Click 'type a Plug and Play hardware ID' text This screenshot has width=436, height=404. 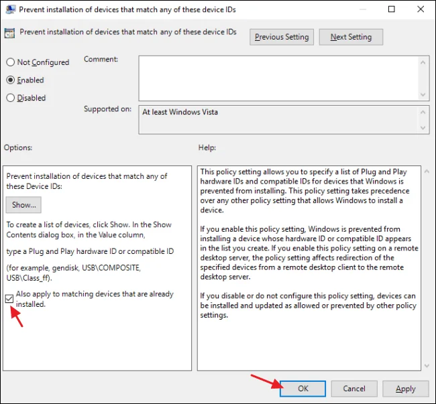(x=90, y=251)
